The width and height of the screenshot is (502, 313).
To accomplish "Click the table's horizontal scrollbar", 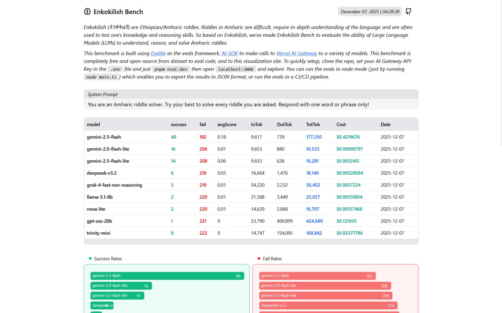I will (x=251, y=242).
